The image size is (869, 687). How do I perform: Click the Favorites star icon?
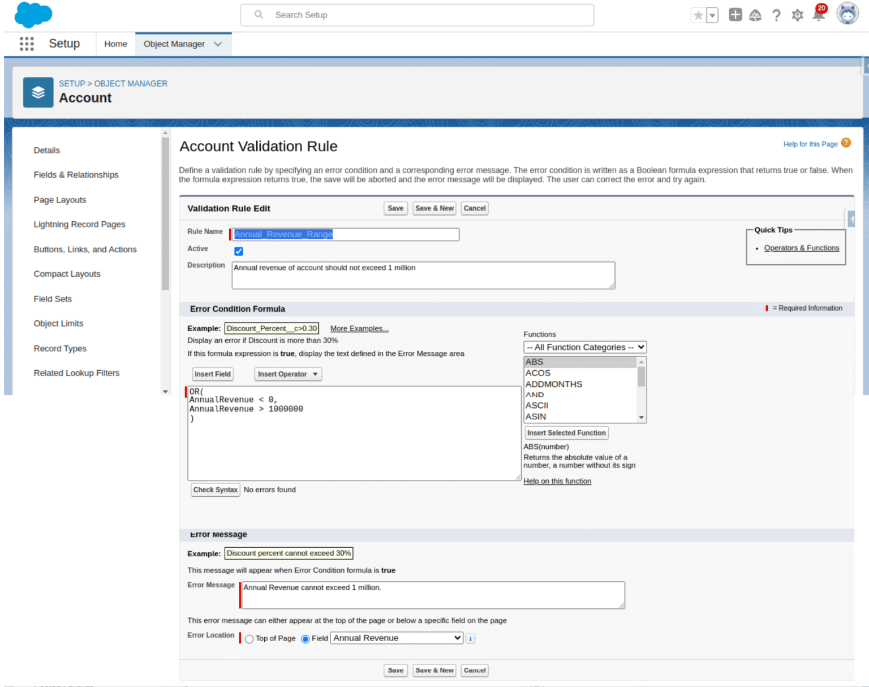click(698, 15)
